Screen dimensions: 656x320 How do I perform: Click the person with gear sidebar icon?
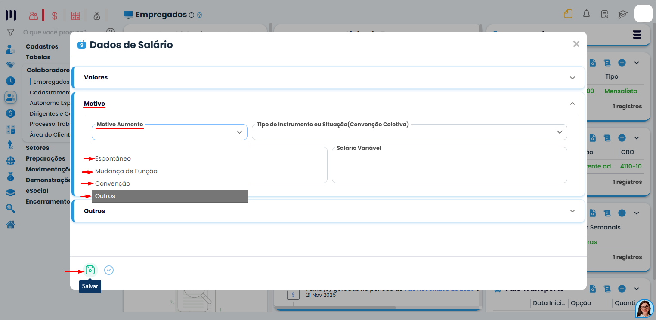11,49
